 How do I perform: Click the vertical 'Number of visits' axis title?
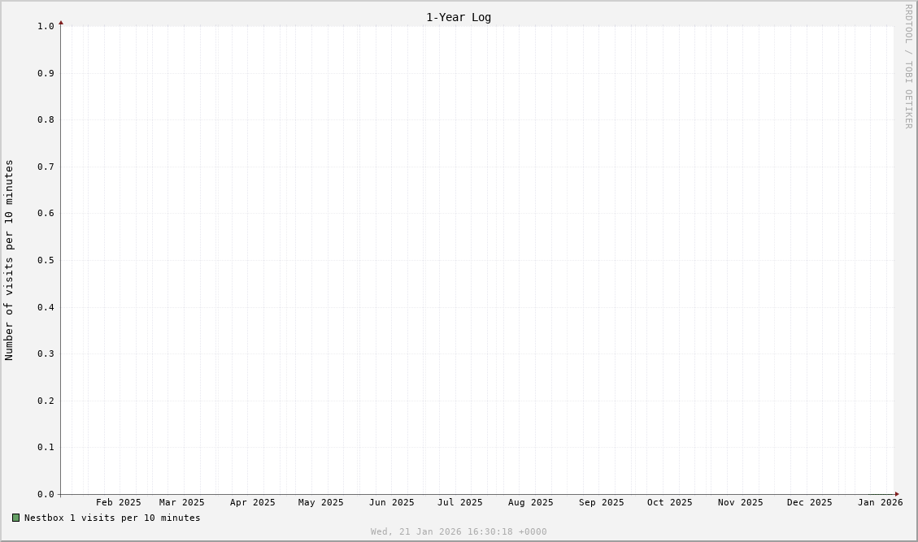click(10, 260)
